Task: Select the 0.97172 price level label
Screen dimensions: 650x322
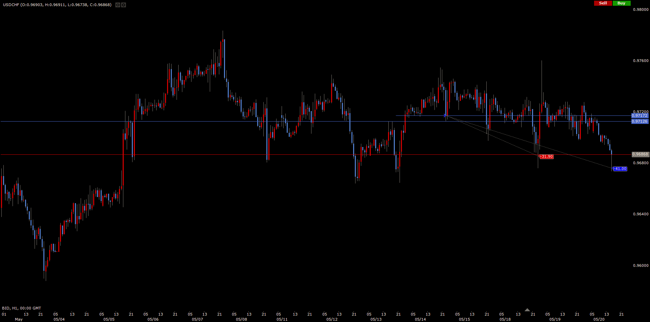Action: [x=639, y=116]
